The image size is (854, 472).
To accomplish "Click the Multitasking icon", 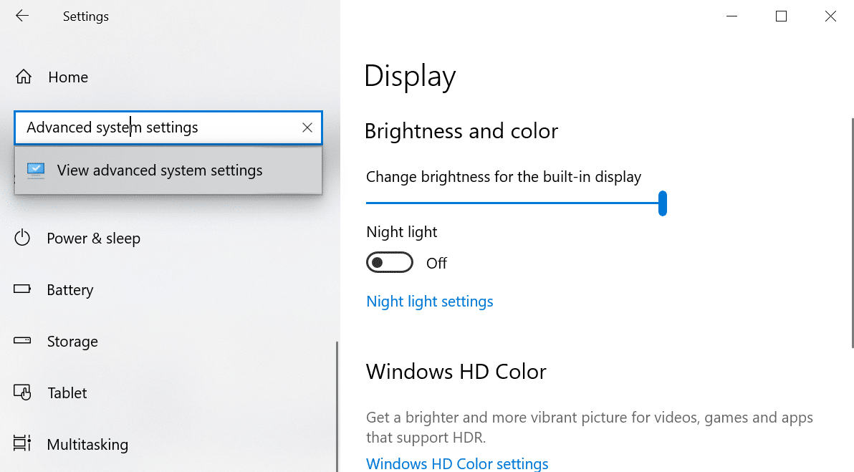I will (22, 443).
